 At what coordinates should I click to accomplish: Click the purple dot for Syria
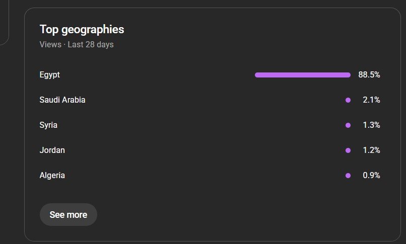point(348,125)
